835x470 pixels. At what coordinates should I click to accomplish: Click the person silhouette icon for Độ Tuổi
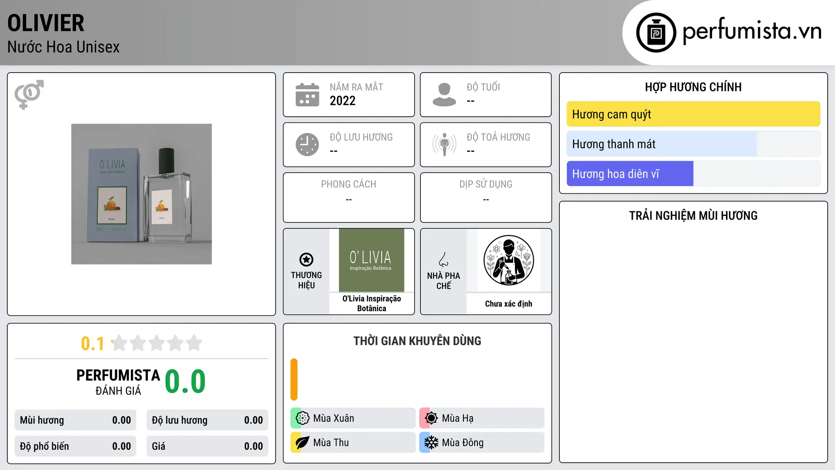coord(444,95)
